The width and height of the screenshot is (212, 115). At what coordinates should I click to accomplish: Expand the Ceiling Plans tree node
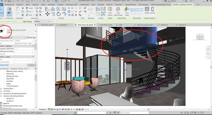point(1,89)
